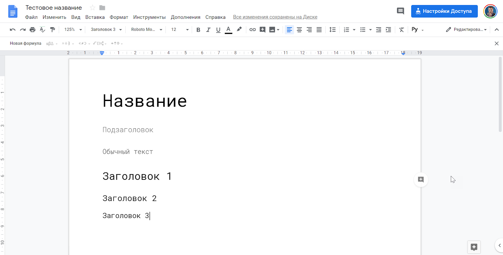Click Все изменения сохранены на Диске link

[275, 17]
